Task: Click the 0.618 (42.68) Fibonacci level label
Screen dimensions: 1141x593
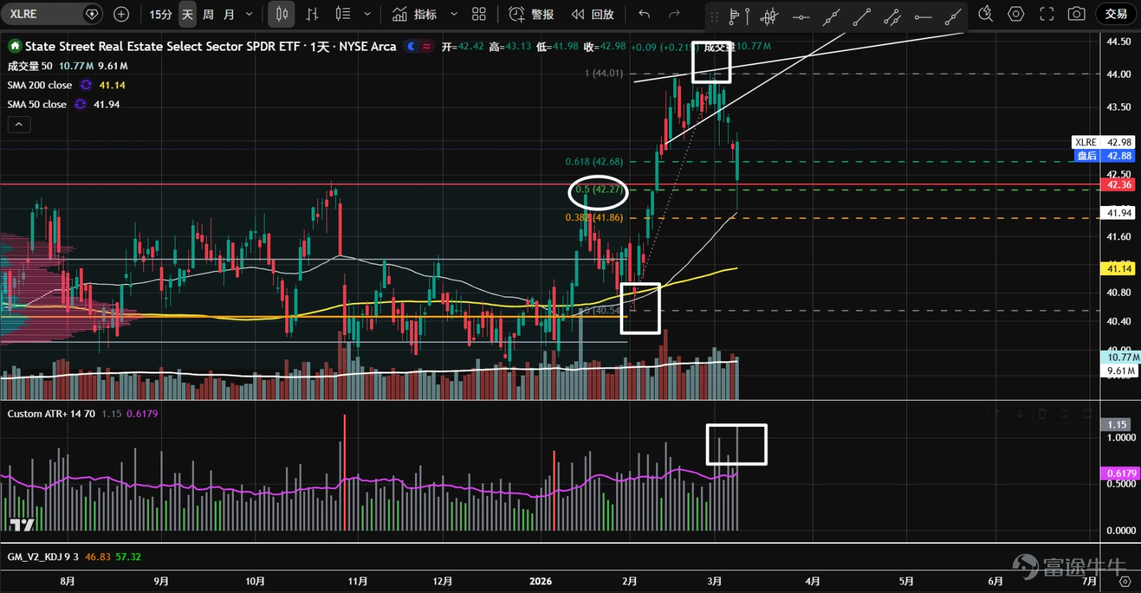Action: (x=594, y=162)
